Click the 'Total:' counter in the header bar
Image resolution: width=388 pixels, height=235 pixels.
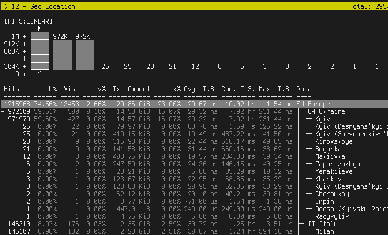tap(360, 6)
